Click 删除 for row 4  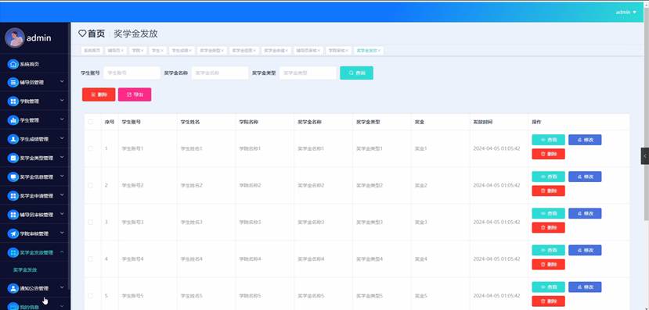[548, 264]
